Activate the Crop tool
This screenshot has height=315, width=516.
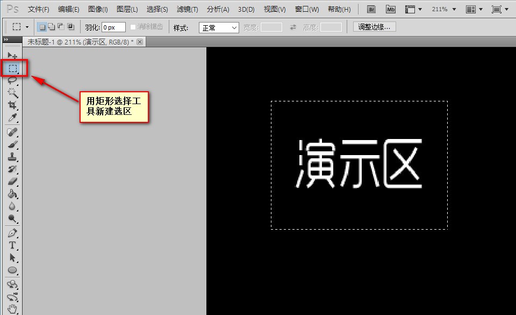[x=12, y=105]
